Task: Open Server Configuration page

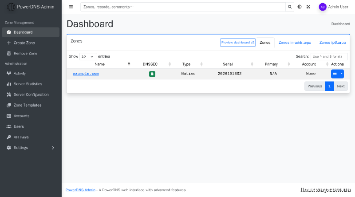Action: [x=31, y=95]
